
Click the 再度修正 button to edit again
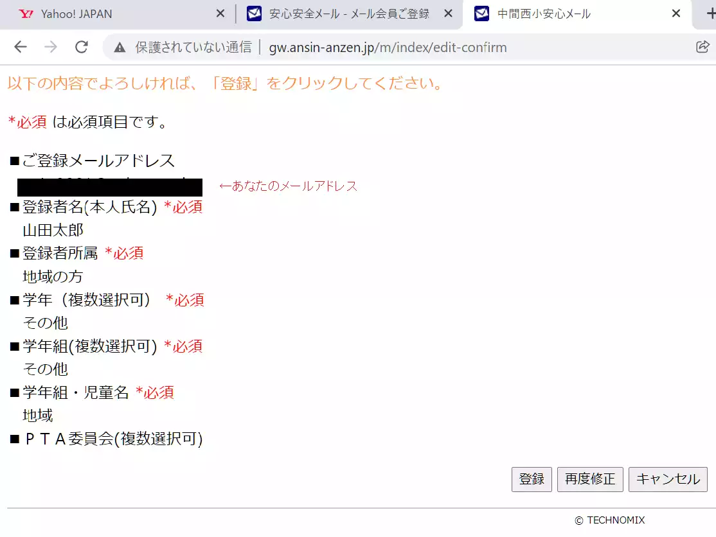pyautogui.click(x=590, y=479)
